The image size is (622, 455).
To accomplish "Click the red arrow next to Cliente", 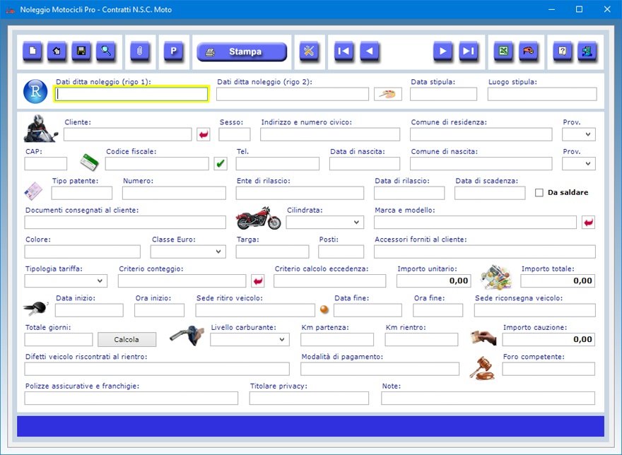I will pyautogui.click(x=204, y=134).
